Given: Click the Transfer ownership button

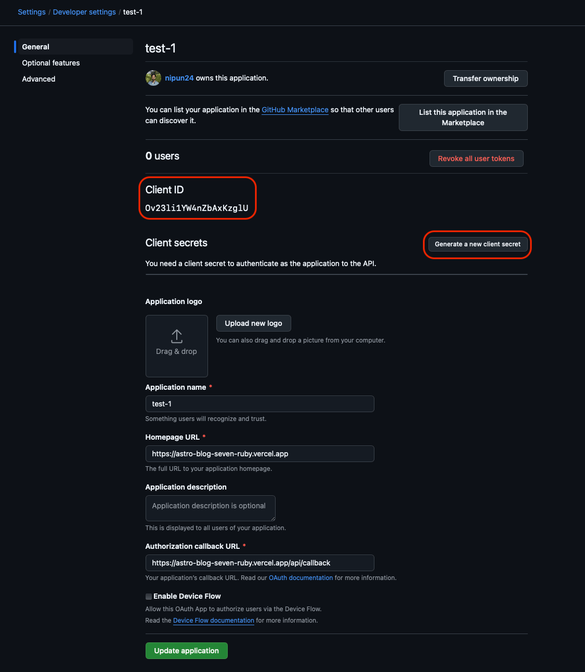Looking at the screenshot, I should 485,78.
